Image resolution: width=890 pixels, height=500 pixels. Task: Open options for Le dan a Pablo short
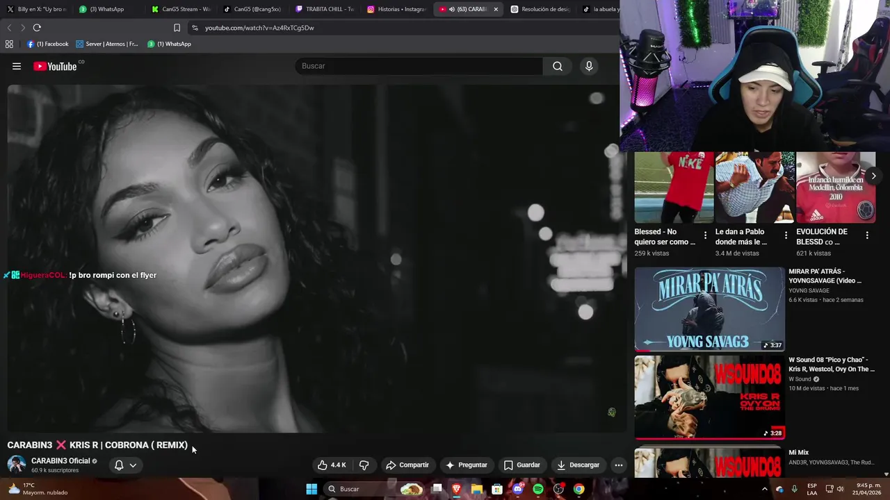pos(786,235)
